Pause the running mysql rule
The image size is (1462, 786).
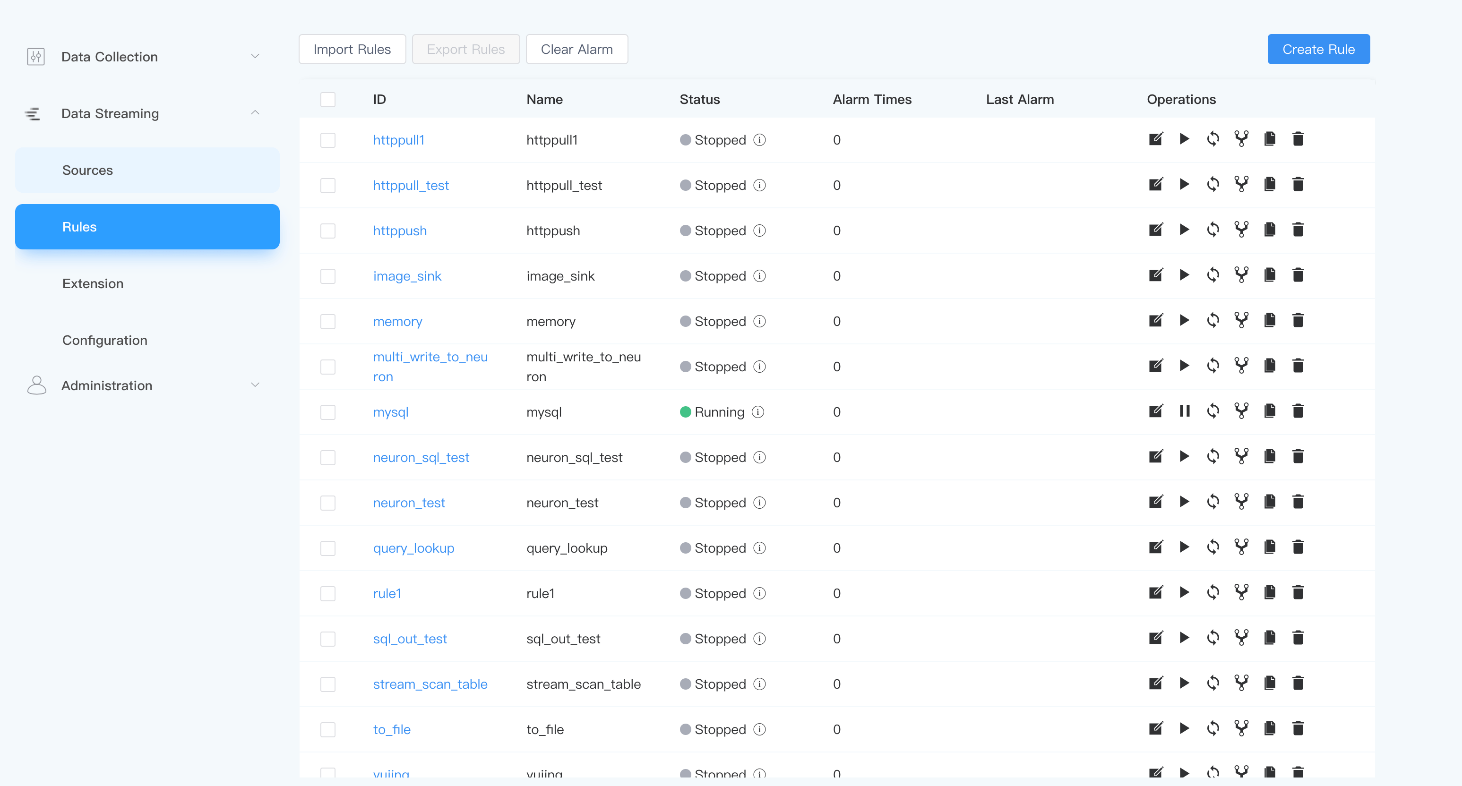(1184, 411)
